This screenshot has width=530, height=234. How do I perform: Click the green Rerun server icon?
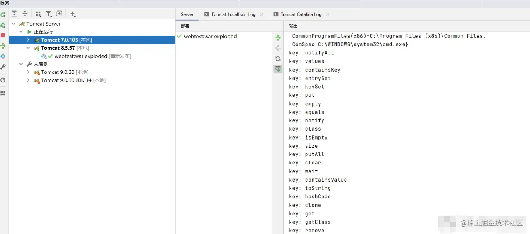tap(3, 15)
